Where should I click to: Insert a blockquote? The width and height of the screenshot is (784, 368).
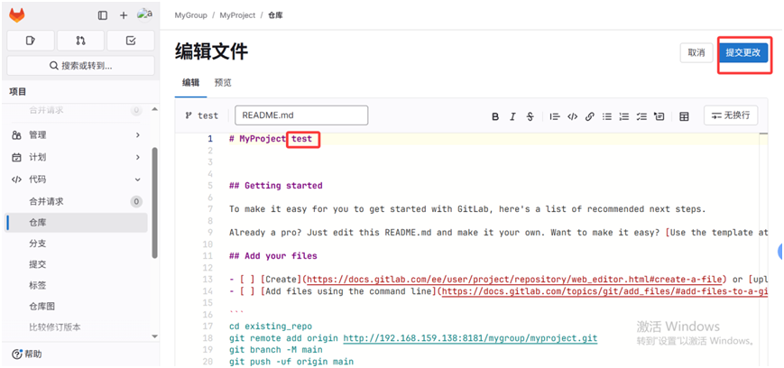pyautogui.click(x=555, y=116)
